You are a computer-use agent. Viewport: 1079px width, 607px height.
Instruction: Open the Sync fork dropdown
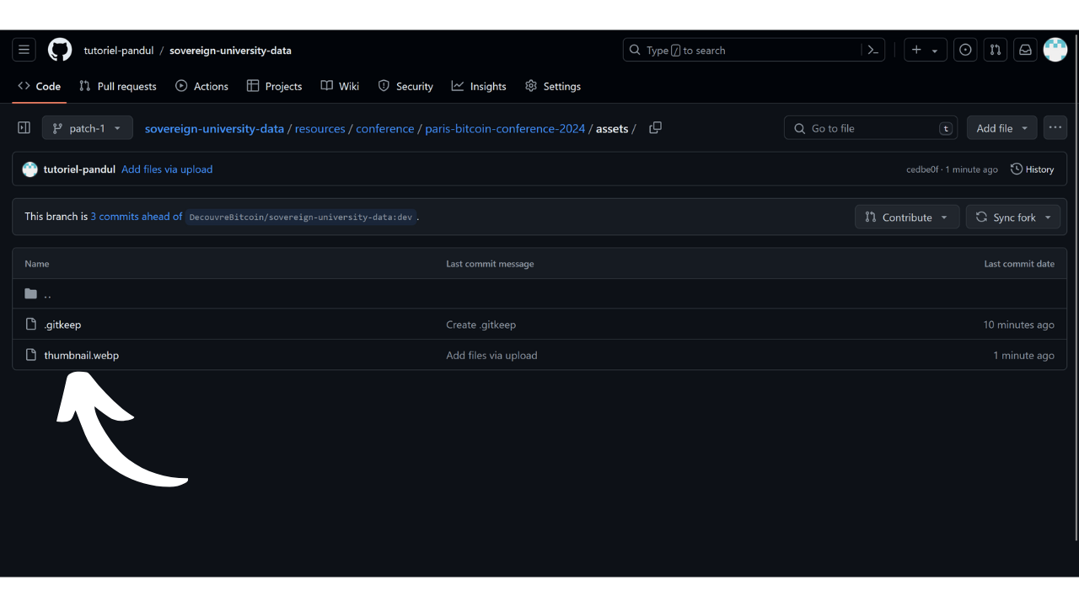point(1013,218)
